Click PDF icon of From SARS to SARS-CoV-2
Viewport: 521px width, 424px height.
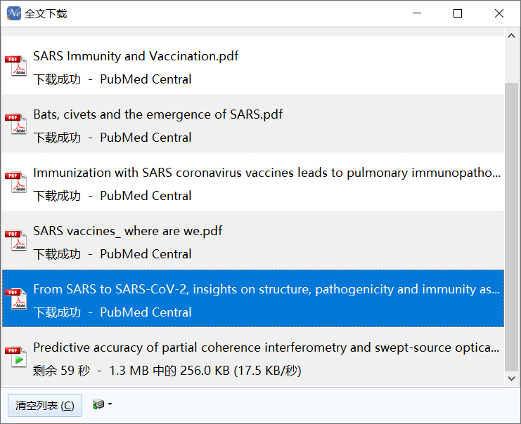pyautogui.click(x=15, y=298)
